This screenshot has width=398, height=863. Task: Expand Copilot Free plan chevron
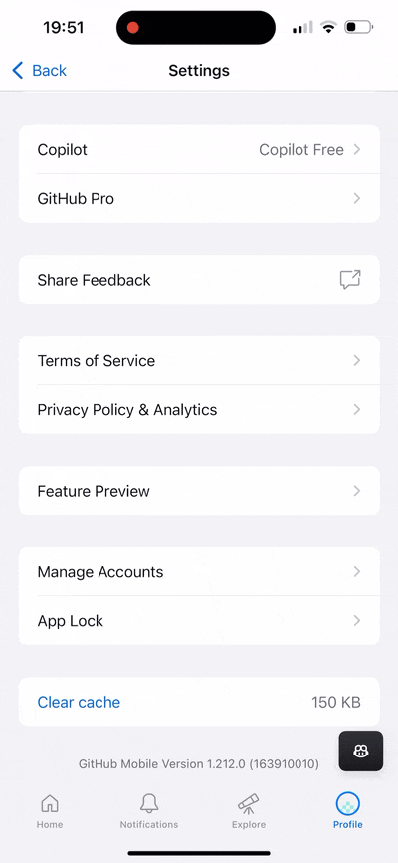(357, 149)
